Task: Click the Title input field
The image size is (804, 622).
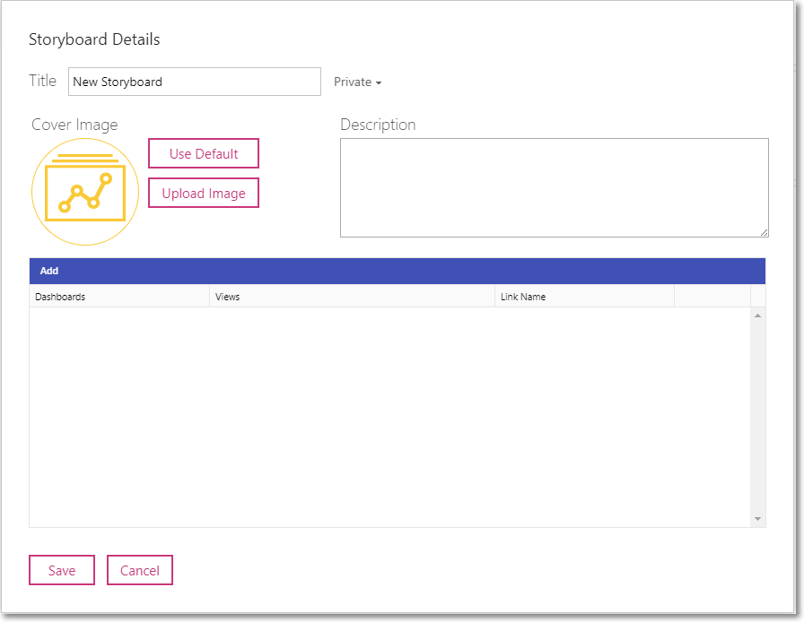Action: point(195,82)
